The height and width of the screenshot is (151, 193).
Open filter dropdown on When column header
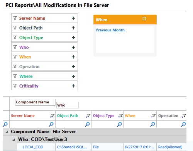(x=153, y=116)
